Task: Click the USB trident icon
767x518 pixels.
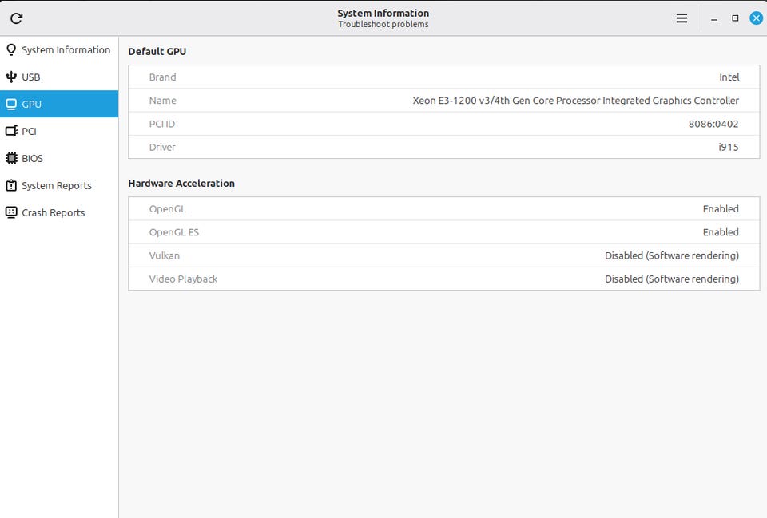Action: [x=11, y=77]
